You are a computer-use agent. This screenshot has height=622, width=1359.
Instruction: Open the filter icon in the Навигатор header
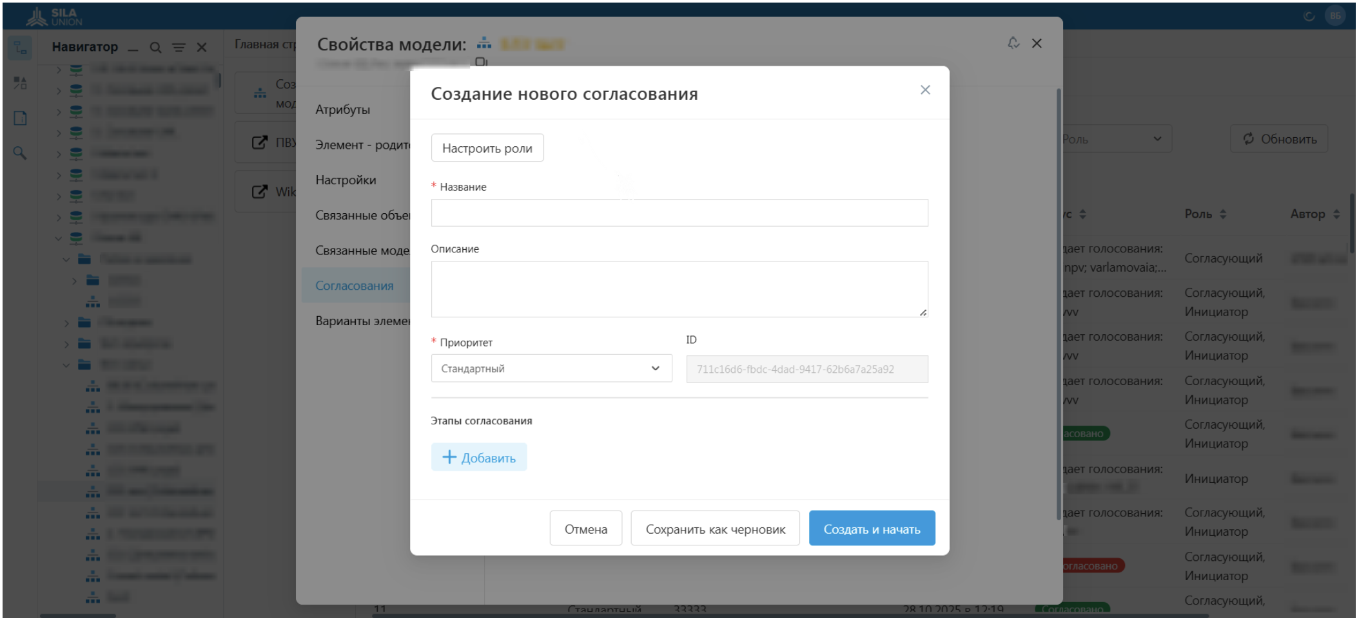coord(179,47)
